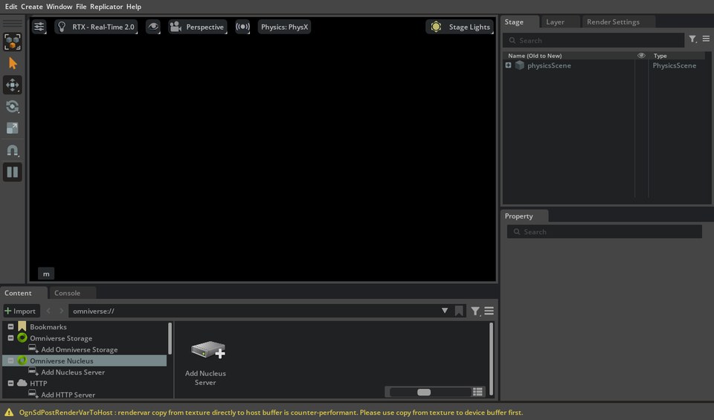
Task: Open the Stage panel options hamburger menu
Action: tap(706, 39)
